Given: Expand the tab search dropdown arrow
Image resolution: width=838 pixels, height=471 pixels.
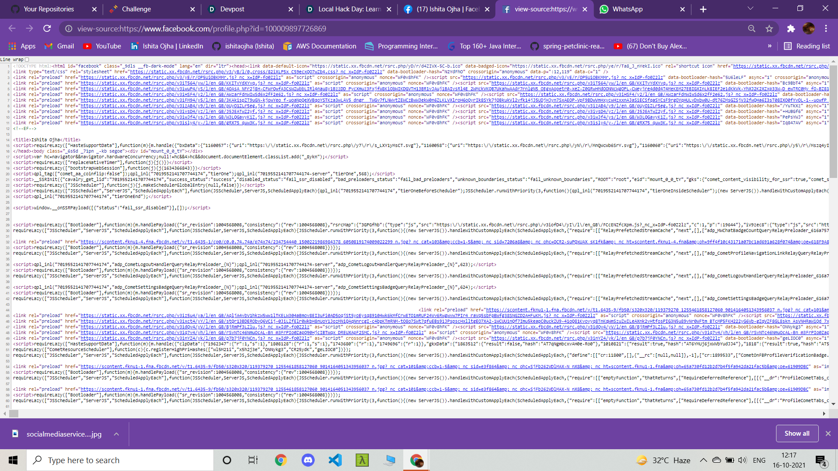Looking at the screenshot, I should click(750, 9).
